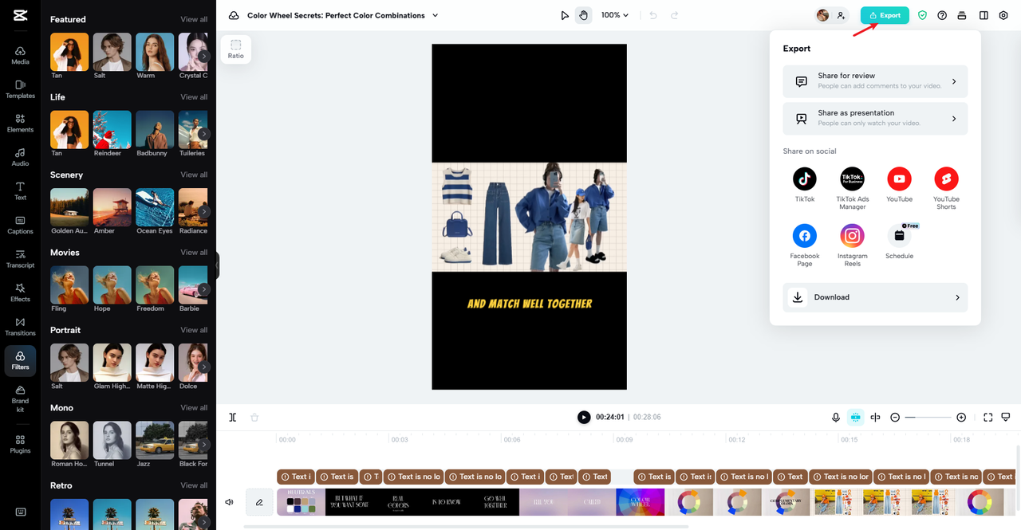
Task: Expand the Download option
Action: point(875,297)
